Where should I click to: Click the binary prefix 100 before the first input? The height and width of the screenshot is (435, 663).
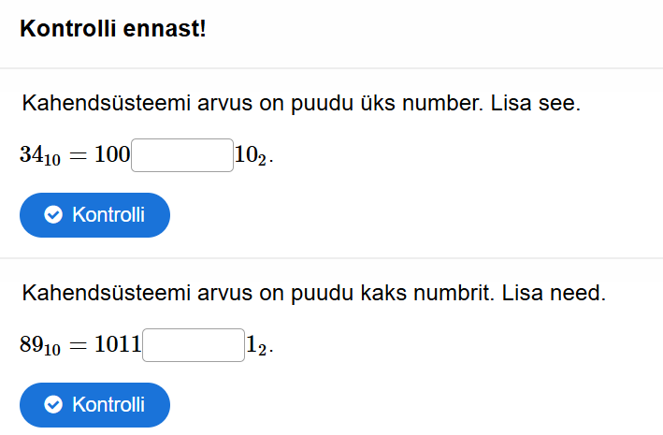[112, 155]
